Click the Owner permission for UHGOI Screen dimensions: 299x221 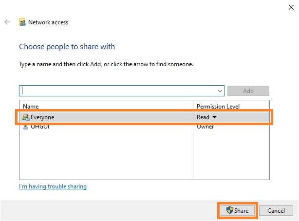tap(205, 127)
